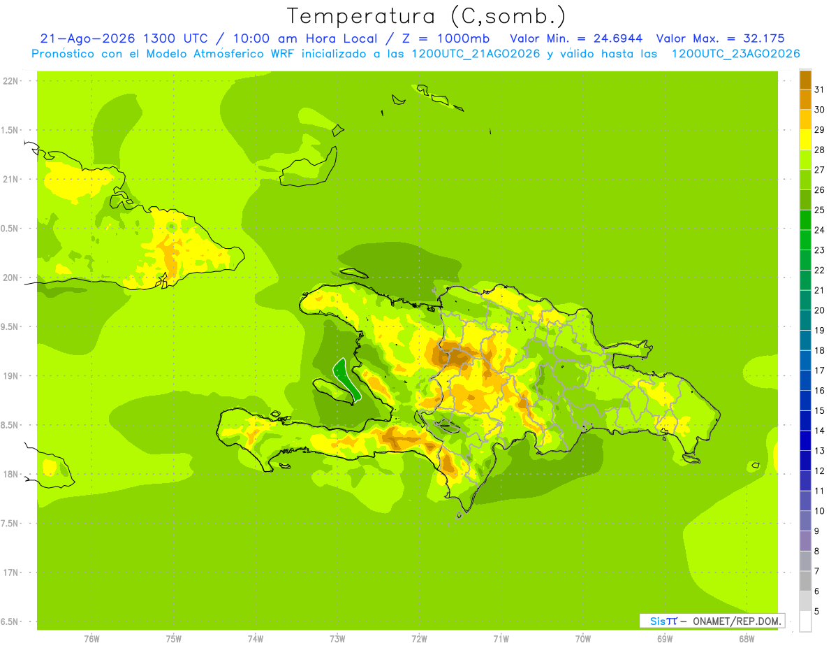
Task: Click the '73W' longitude label
Action: click(337, 639)
